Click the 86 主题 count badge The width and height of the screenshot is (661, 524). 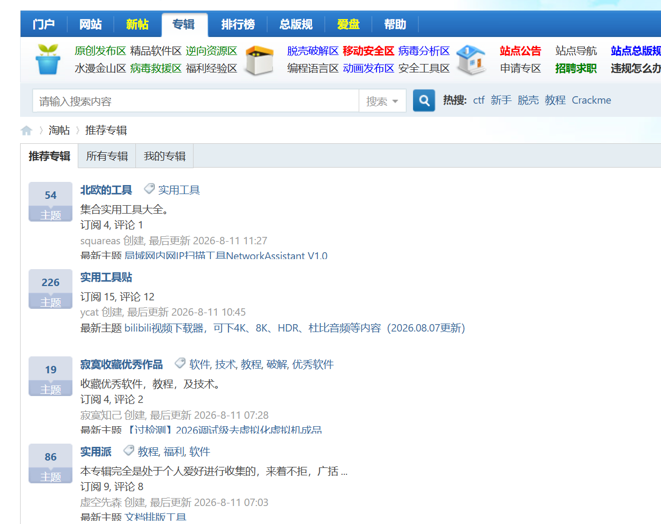click(x=51, y=463)
